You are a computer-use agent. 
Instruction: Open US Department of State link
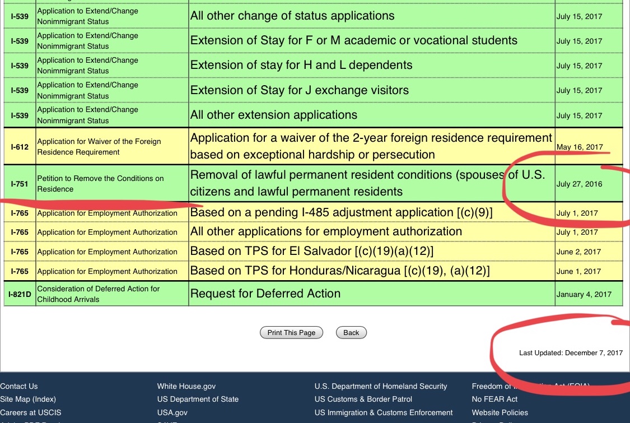(x=198, y=399)
